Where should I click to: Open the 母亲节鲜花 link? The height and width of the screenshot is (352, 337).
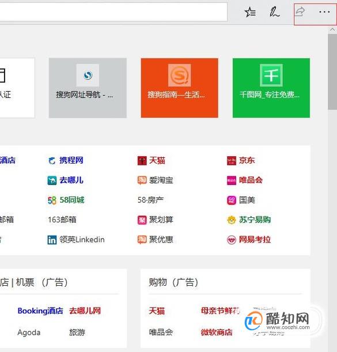pyautogui.click(x=221, y=311)
